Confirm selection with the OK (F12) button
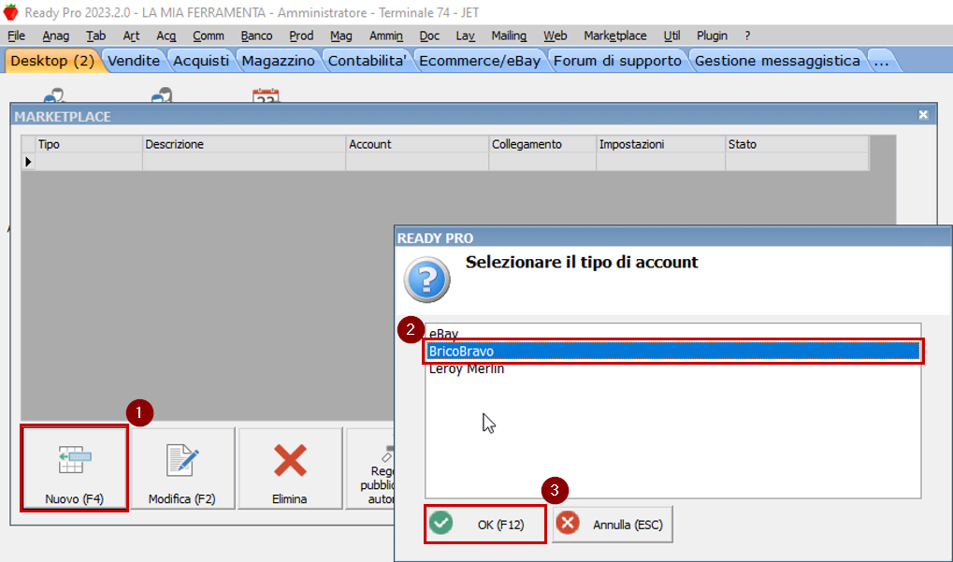This screenshot has width=953, height=562. (484, 524)
